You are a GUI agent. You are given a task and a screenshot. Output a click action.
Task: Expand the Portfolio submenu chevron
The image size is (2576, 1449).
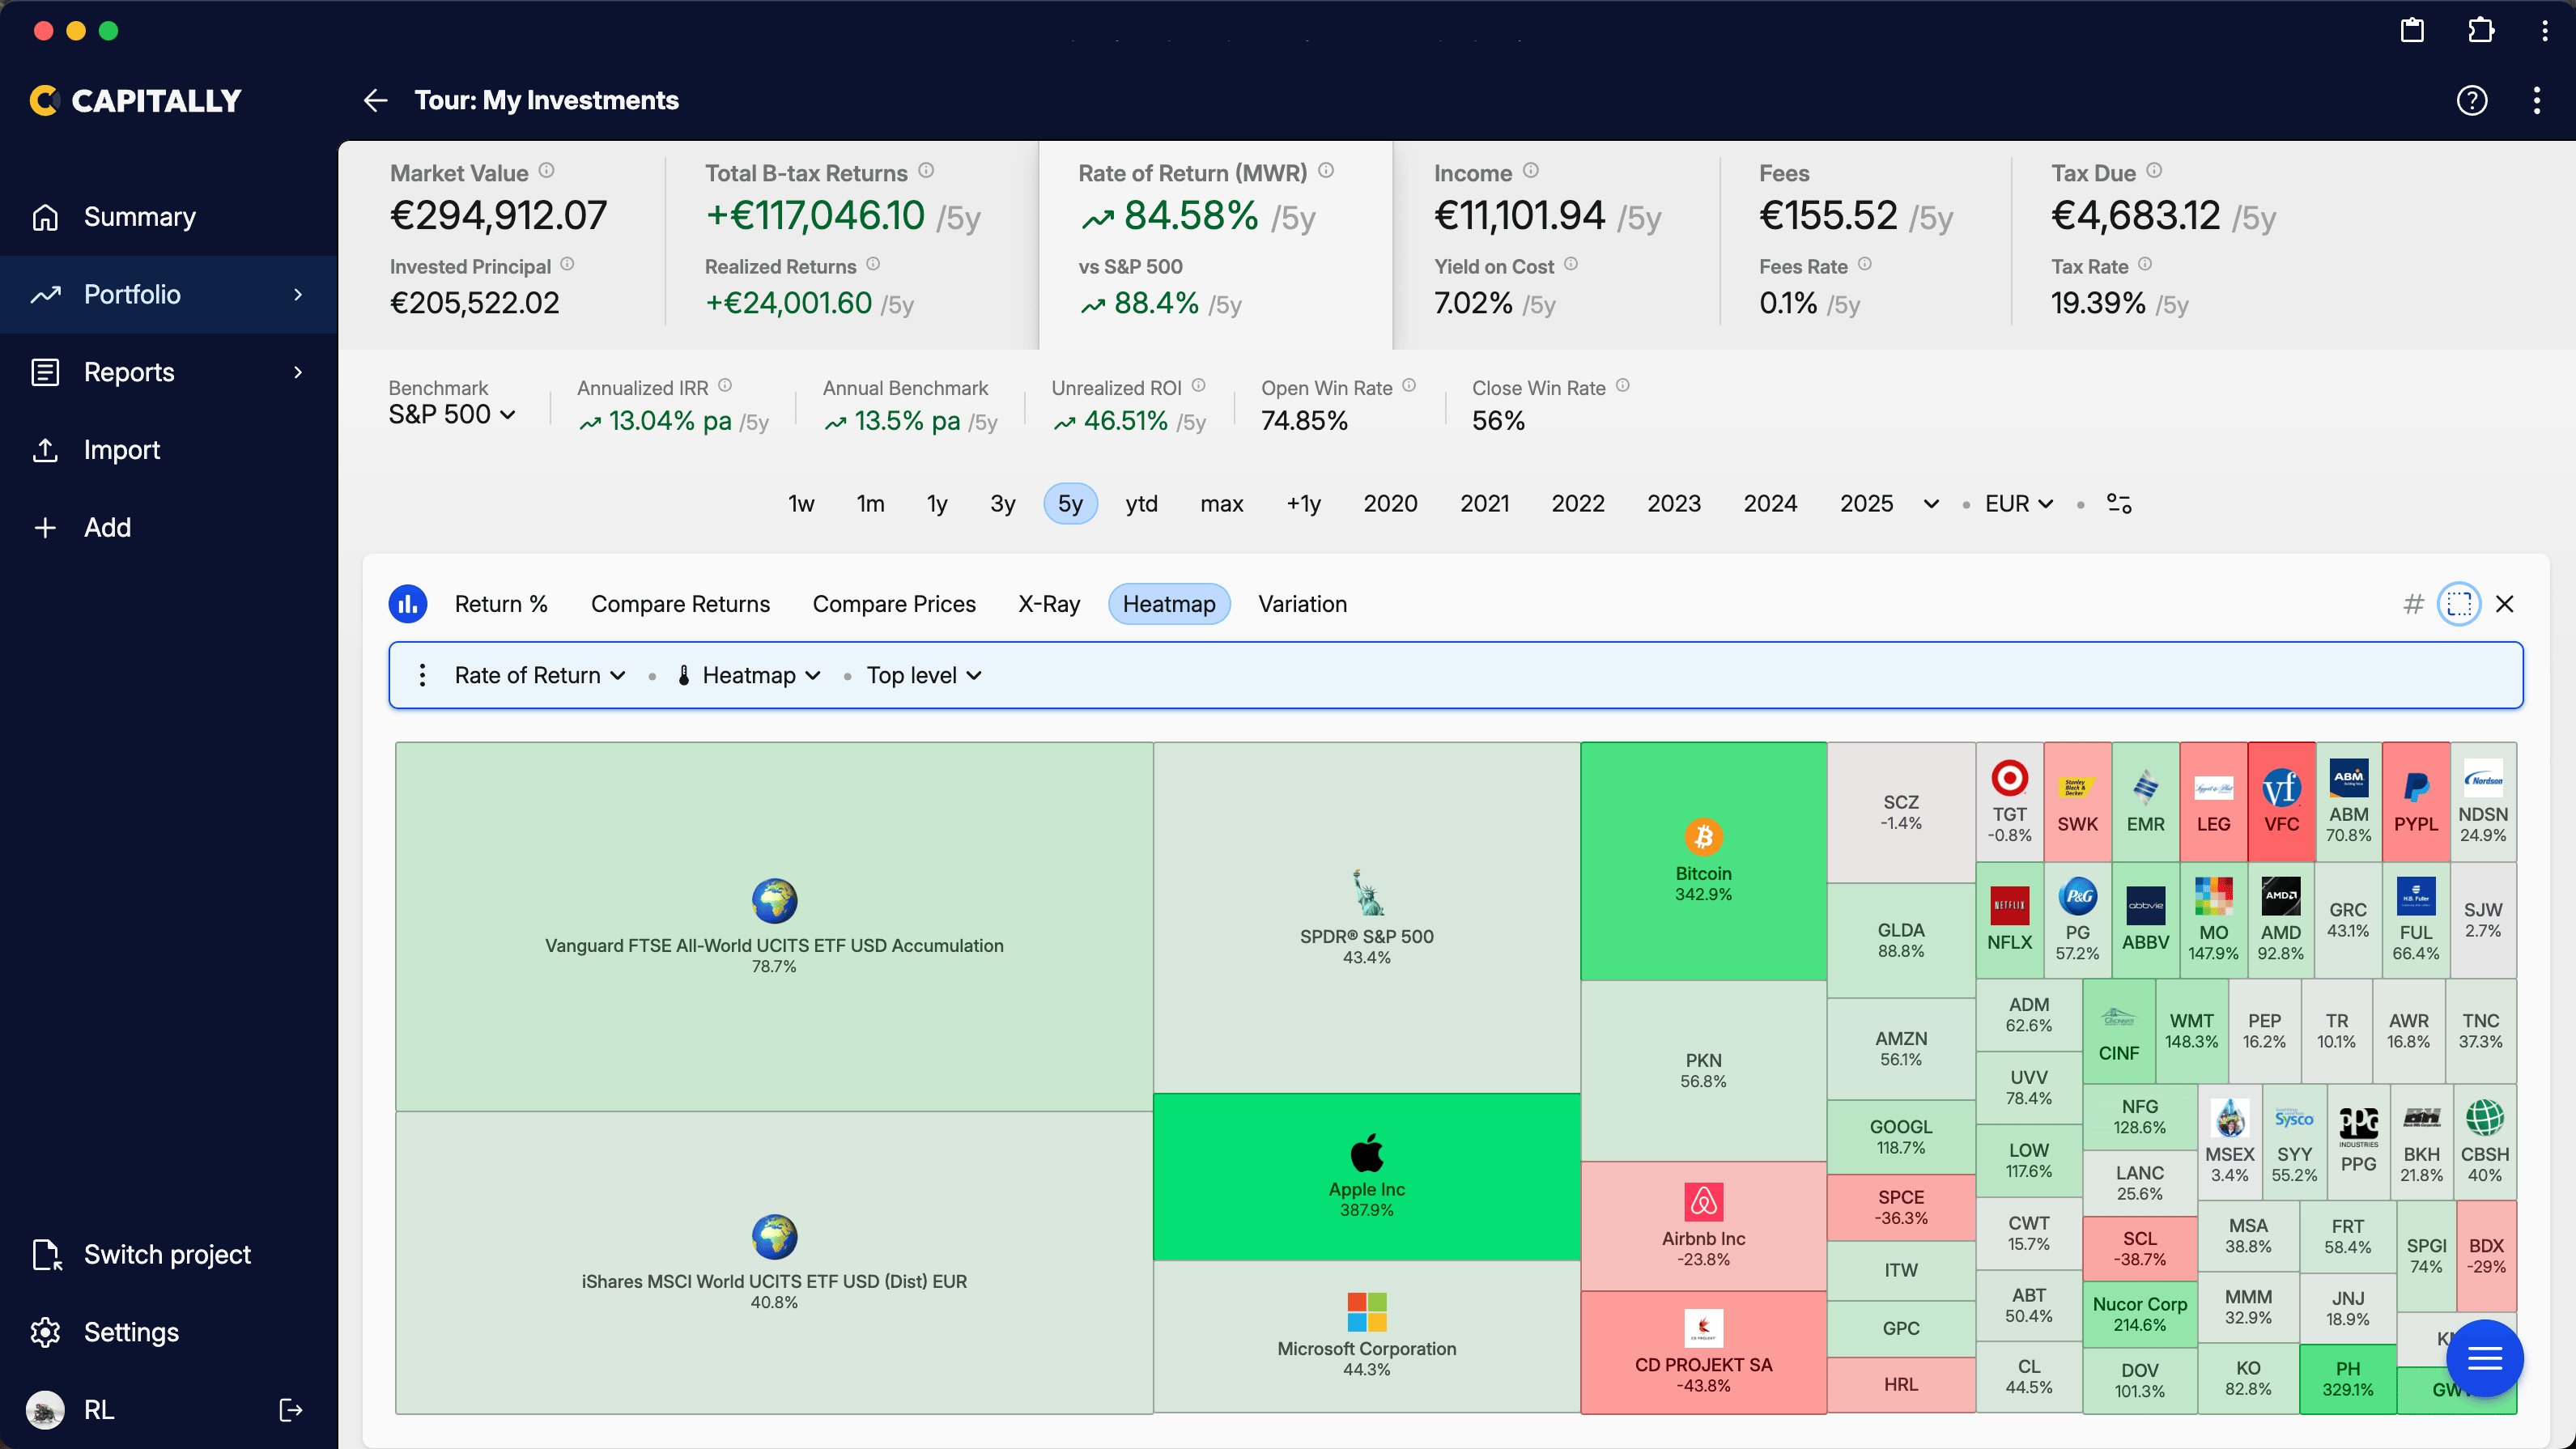[298, 294]
